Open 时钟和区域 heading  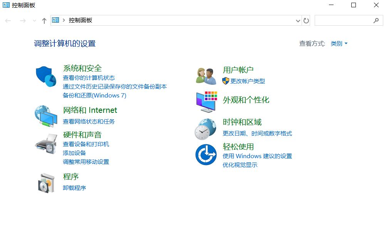pyautogui.click(x=242, y=122)
